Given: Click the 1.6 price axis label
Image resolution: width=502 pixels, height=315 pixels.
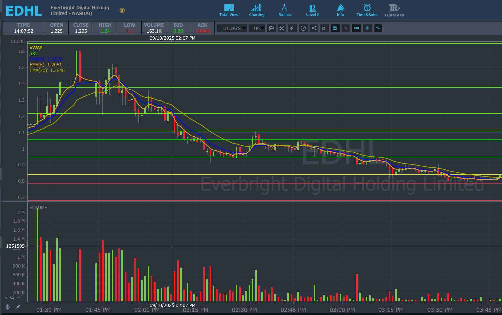Looking at the screenshot, I should click(21, 51).
